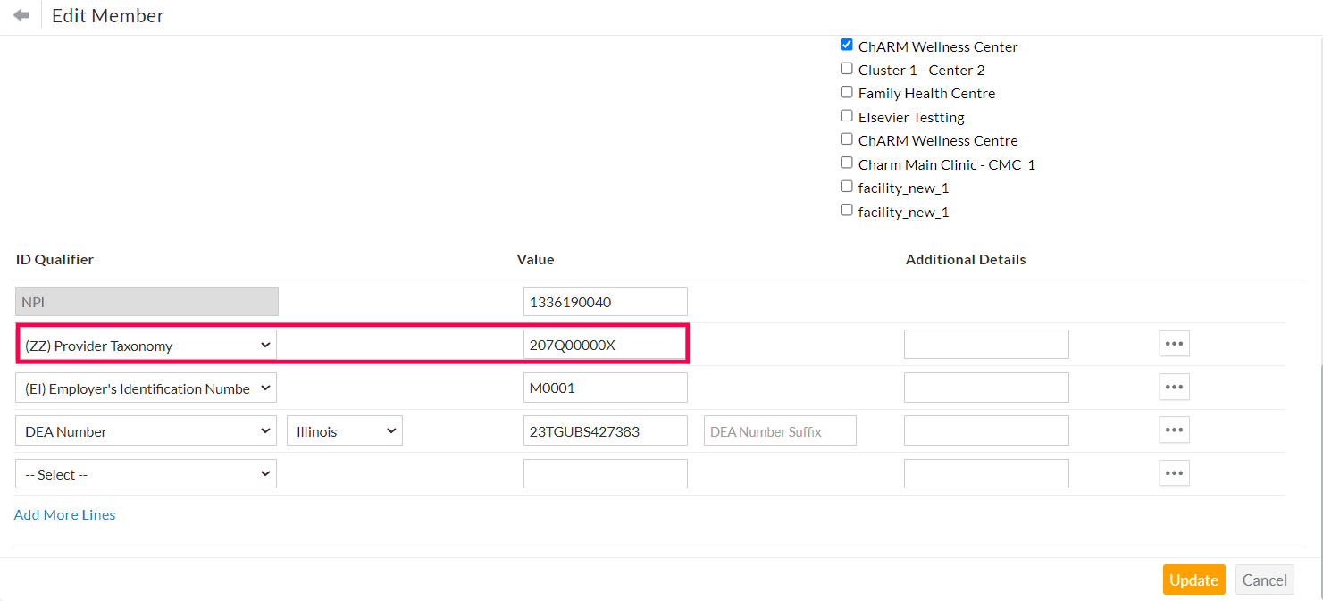
Task: Click the Add More Lines link
Action: click(65, 515)
